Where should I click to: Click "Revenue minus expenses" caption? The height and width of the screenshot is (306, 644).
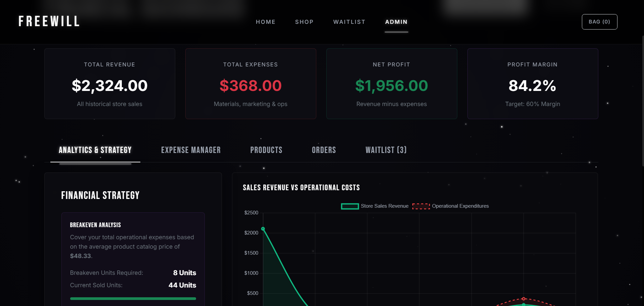pos(392,104)
